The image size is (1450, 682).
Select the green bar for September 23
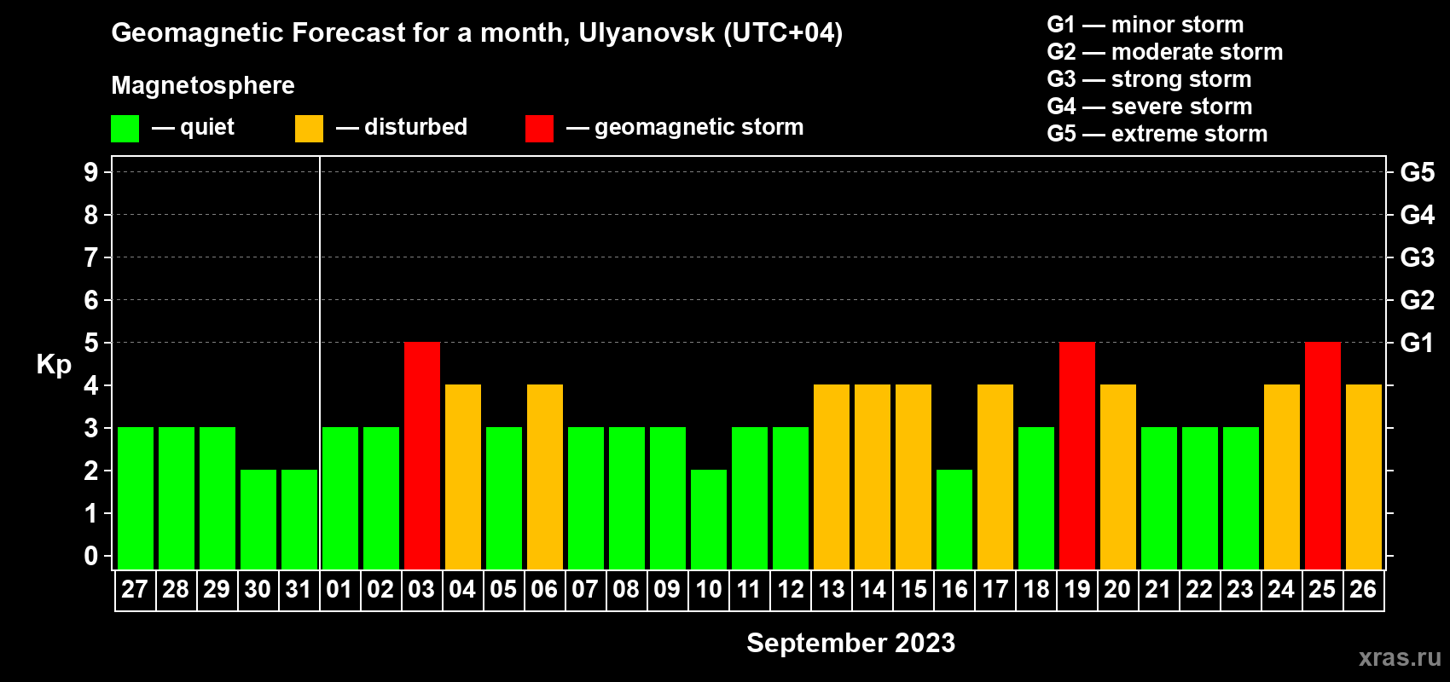[1241, 499]
